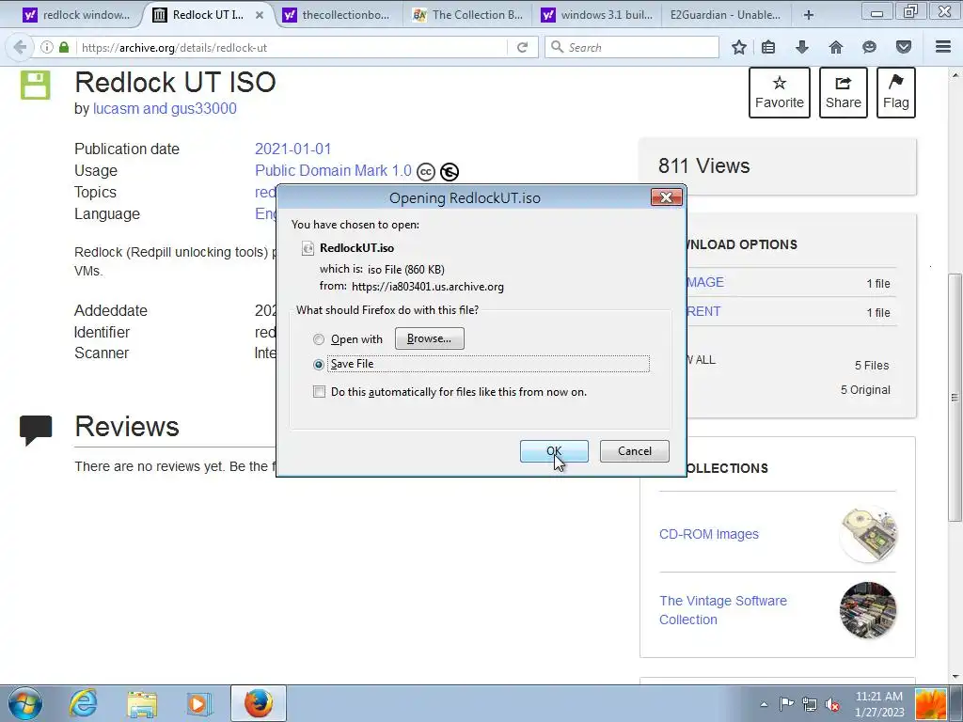Open a new tab with plus icon

(x=809, y=15)
